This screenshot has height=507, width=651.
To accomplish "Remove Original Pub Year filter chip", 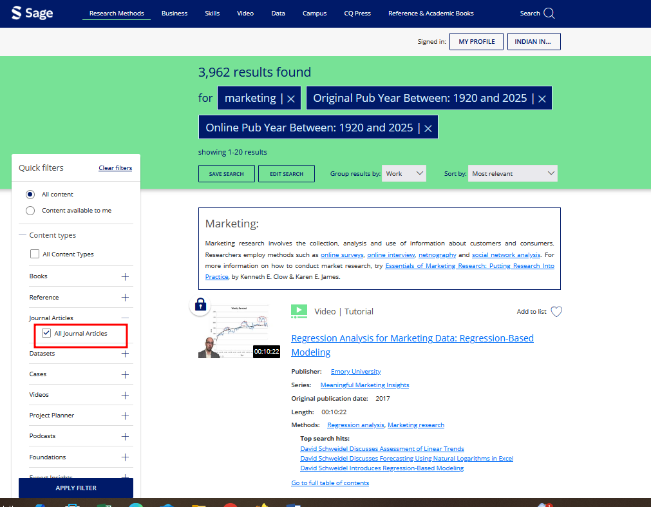I will point(542,99).
